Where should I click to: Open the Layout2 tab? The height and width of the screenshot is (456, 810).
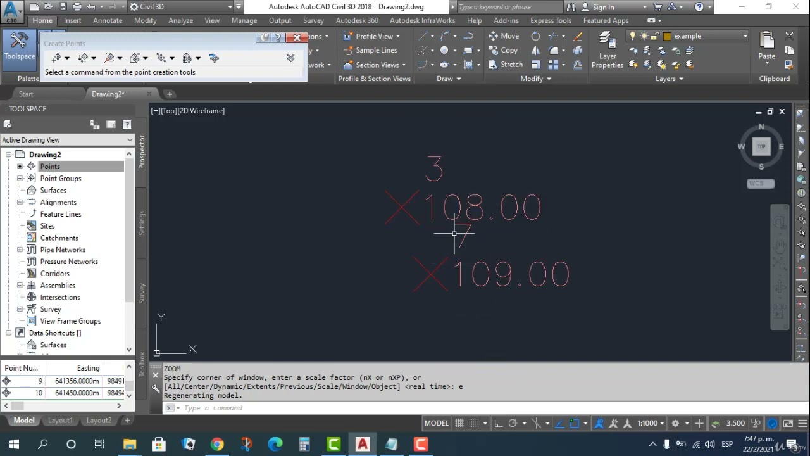click(x=99, y=421)
